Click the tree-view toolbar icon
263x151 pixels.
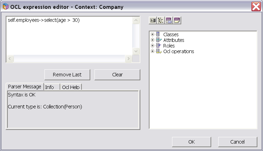161,20
